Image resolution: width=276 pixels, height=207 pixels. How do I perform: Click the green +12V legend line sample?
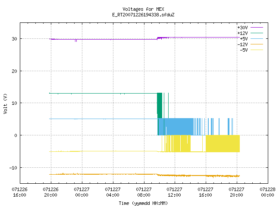257,33
